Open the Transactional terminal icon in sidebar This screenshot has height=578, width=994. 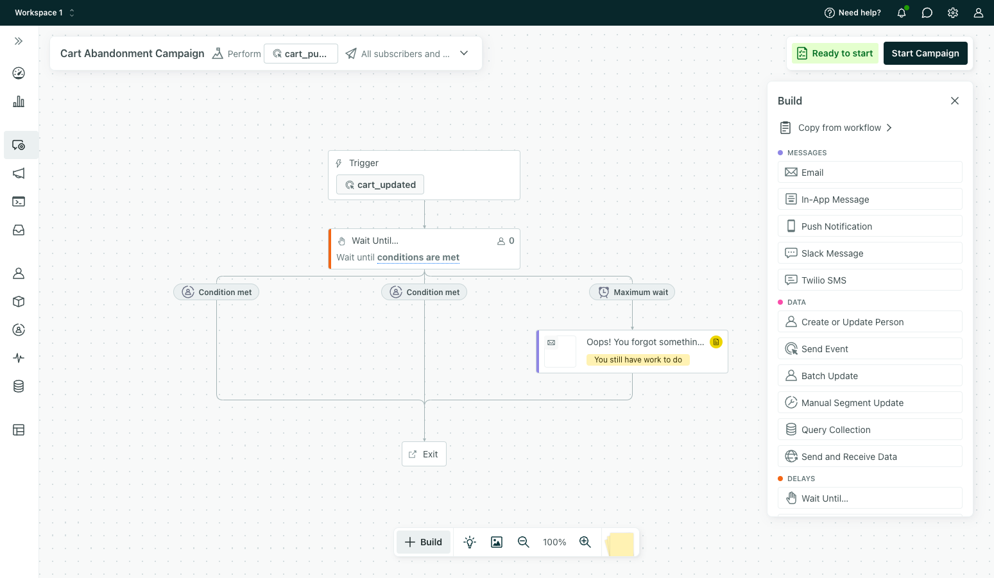(19, 201)
